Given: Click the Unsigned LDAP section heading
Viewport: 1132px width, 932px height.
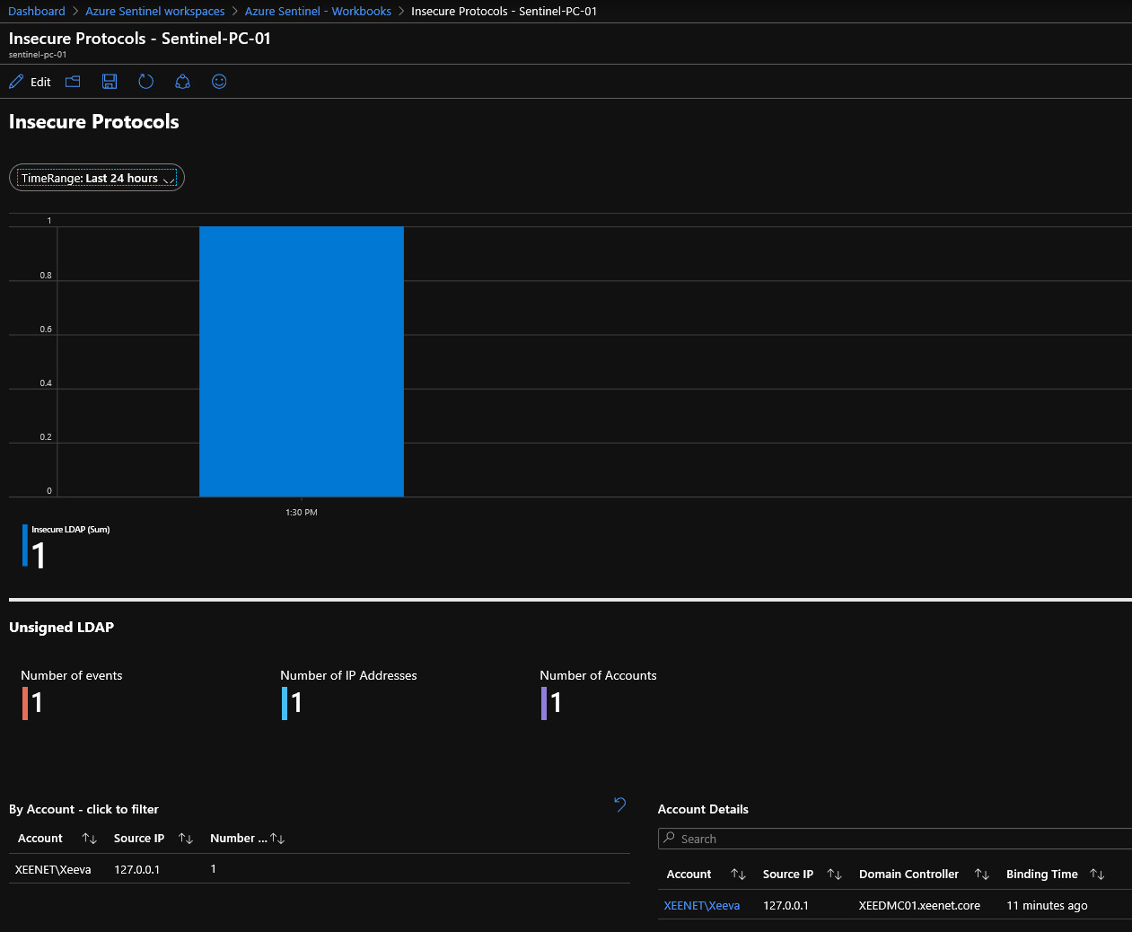Looking at the screenshot, I should point(61,627).
